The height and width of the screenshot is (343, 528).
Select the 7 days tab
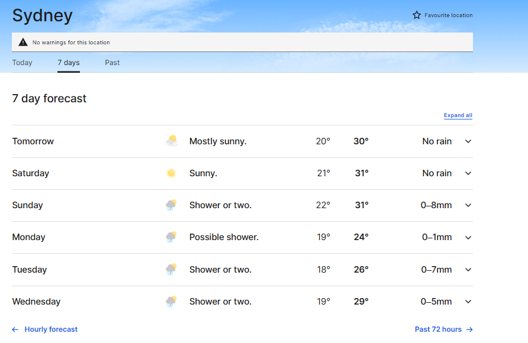69,63
